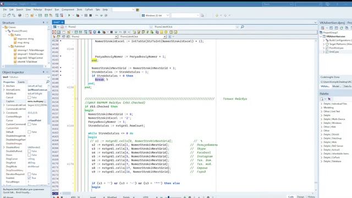Screen dimensions: 352x198
Task: Click the pin icon in Structure panel header
Action: pyautogui.click(x=43, y=23)
